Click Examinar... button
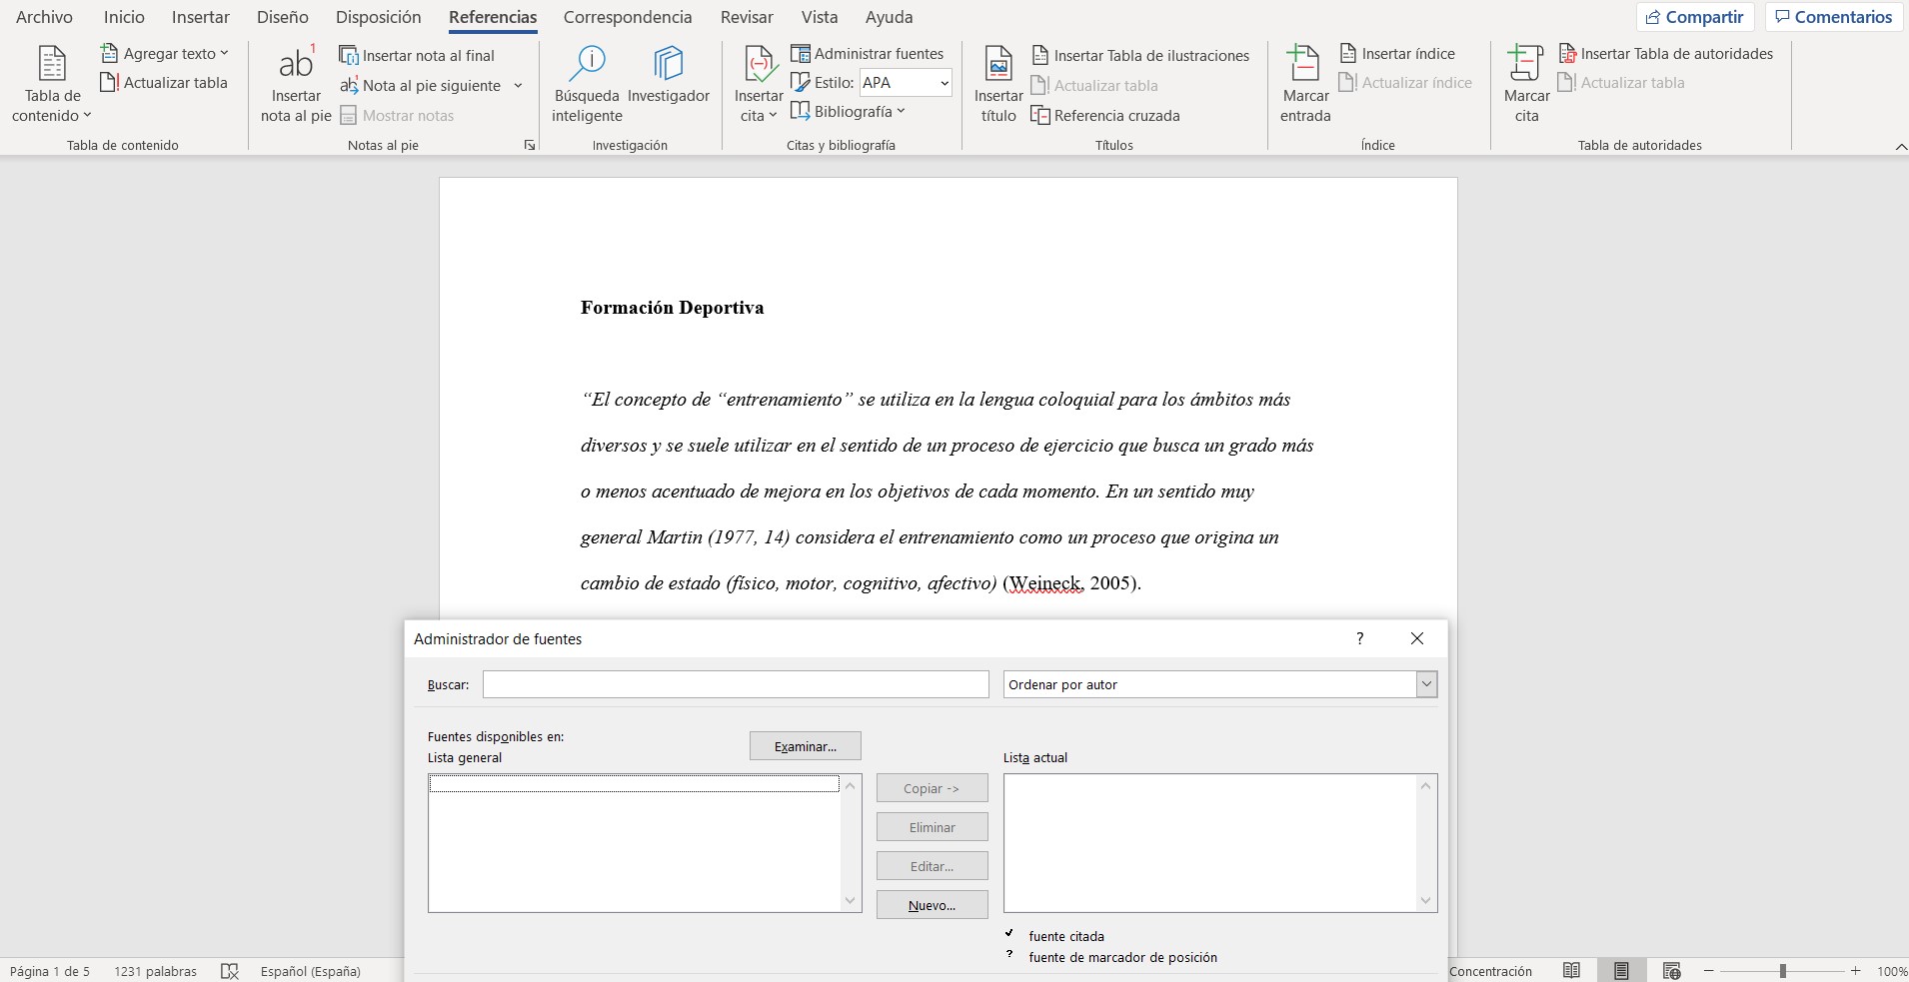 pos(806,746)
